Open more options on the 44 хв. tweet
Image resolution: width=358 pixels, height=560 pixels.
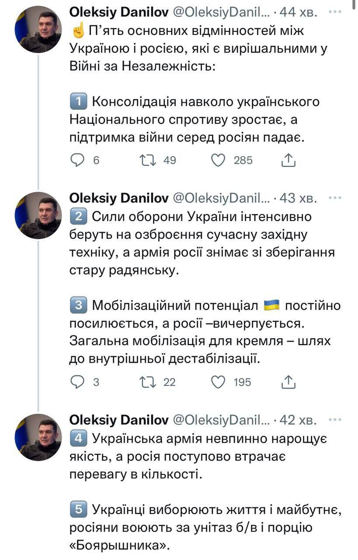[335, 14]
